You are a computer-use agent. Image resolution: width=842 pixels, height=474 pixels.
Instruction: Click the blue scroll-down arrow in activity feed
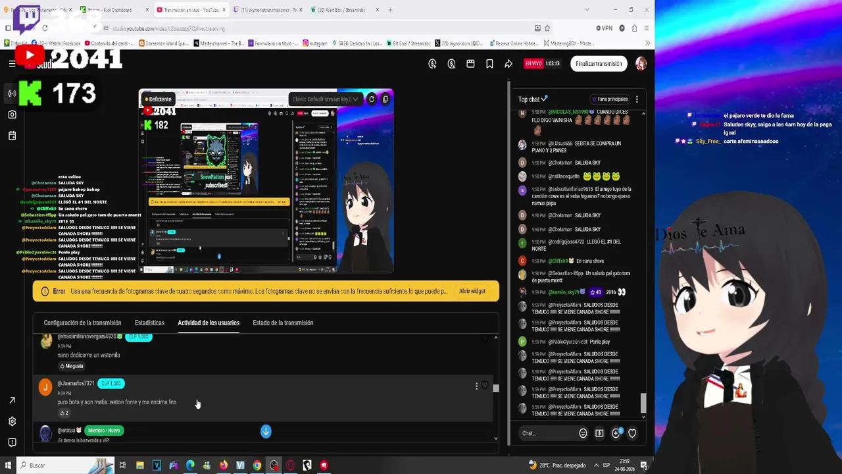(x=266, y=431)
